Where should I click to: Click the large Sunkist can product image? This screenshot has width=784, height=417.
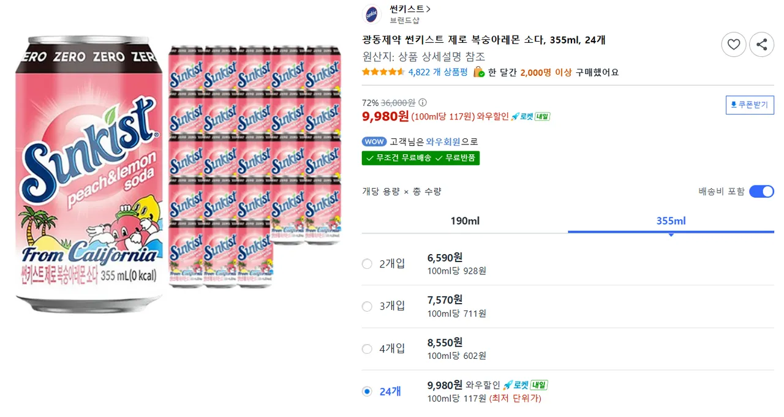89,175
